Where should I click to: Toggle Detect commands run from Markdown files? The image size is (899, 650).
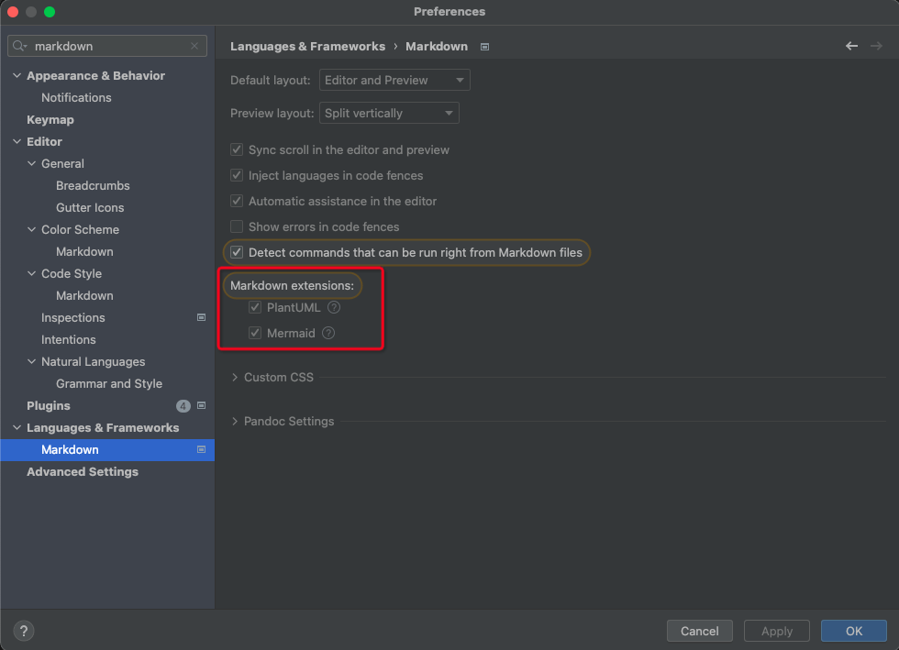point(237,253)
